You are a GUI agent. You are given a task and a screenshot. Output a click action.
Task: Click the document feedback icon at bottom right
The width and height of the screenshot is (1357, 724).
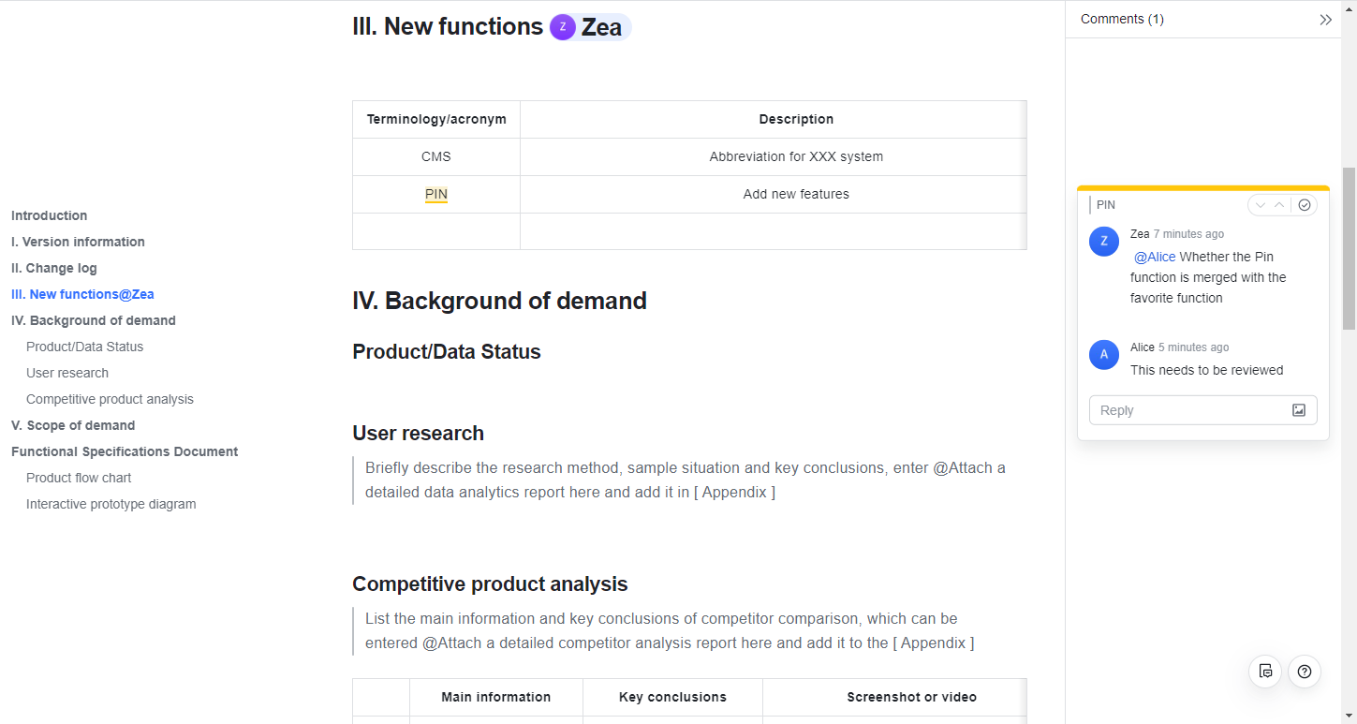1265,672
